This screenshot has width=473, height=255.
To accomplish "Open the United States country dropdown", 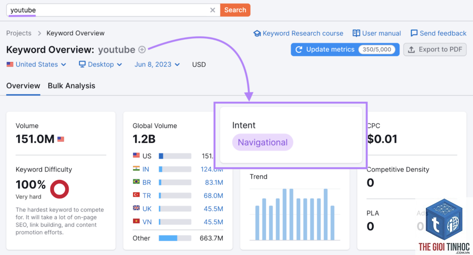I will tap(36, 65).
